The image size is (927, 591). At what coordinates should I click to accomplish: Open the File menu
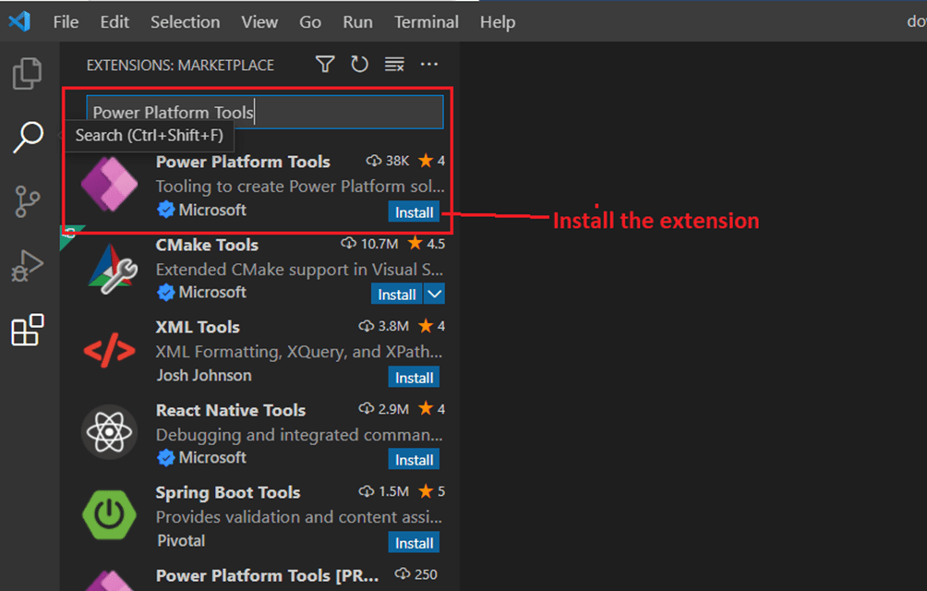(x=66, y=22)
